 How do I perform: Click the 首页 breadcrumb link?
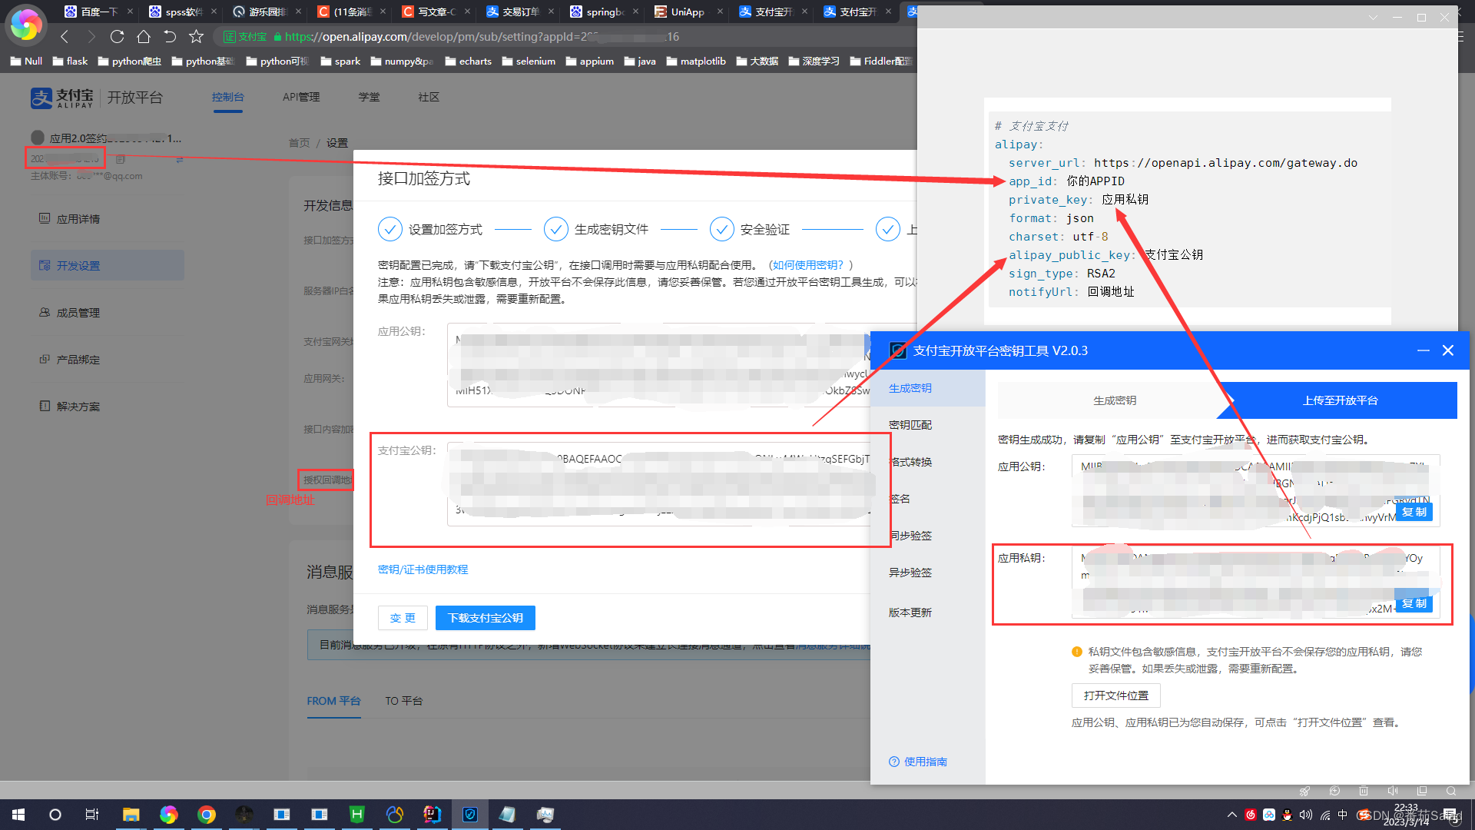pos(299,143)
